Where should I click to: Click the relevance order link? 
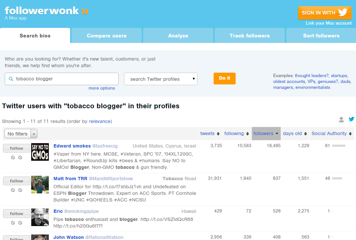99,121
